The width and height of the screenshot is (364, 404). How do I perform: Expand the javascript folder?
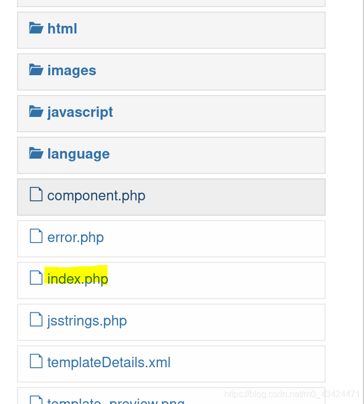(x=80, y=113)
